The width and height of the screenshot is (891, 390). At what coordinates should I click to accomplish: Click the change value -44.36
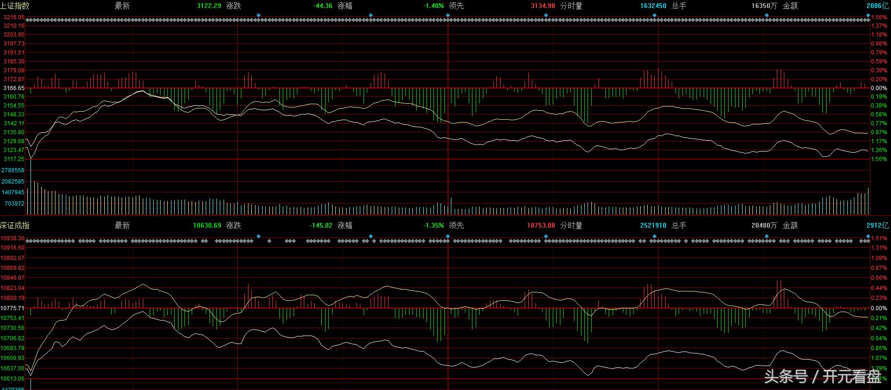(323, 6)
